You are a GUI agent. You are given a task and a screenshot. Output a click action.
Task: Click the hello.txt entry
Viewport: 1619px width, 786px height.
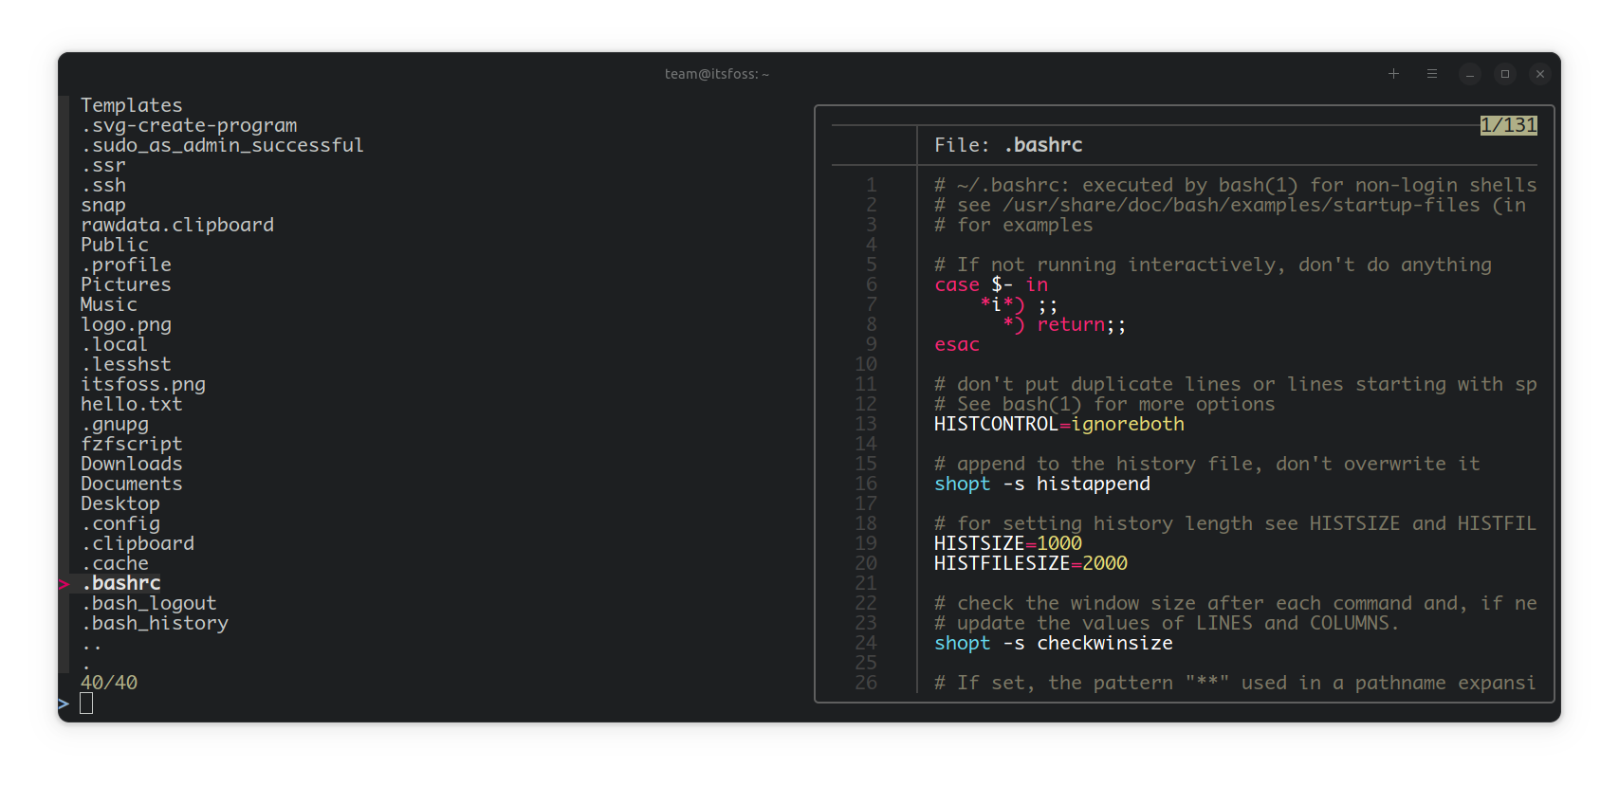[x=131, y=404]
